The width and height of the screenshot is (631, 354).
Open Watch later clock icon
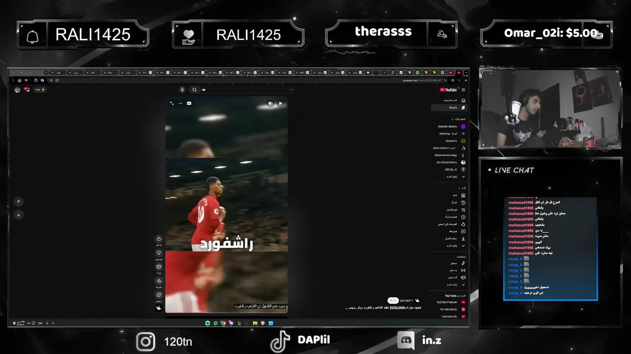[x=463, y=217]
